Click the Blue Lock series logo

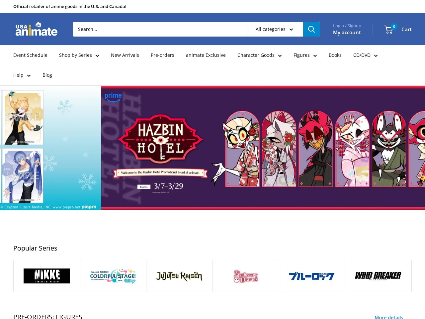point(312,276)
